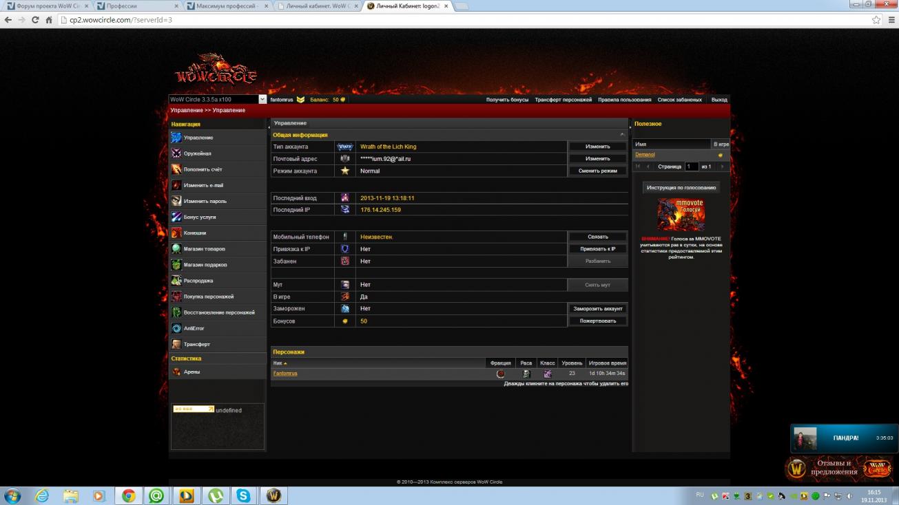Click the Страница page number field

(691, 166)
